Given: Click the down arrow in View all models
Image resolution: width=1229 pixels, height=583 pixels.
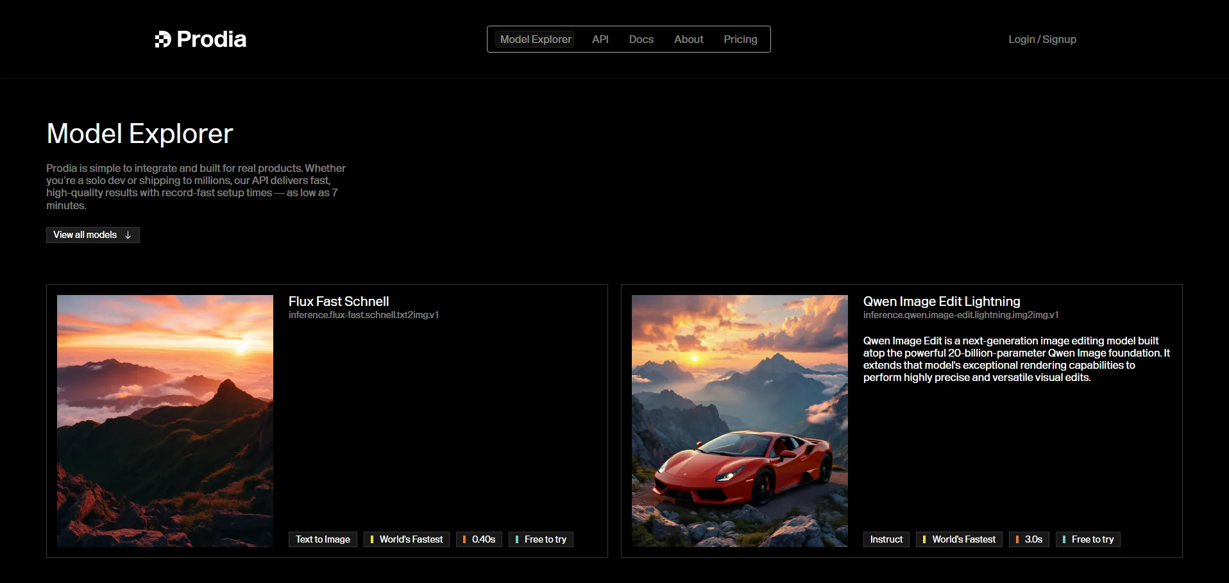Looking at the screenshot, I should (128, 235).
